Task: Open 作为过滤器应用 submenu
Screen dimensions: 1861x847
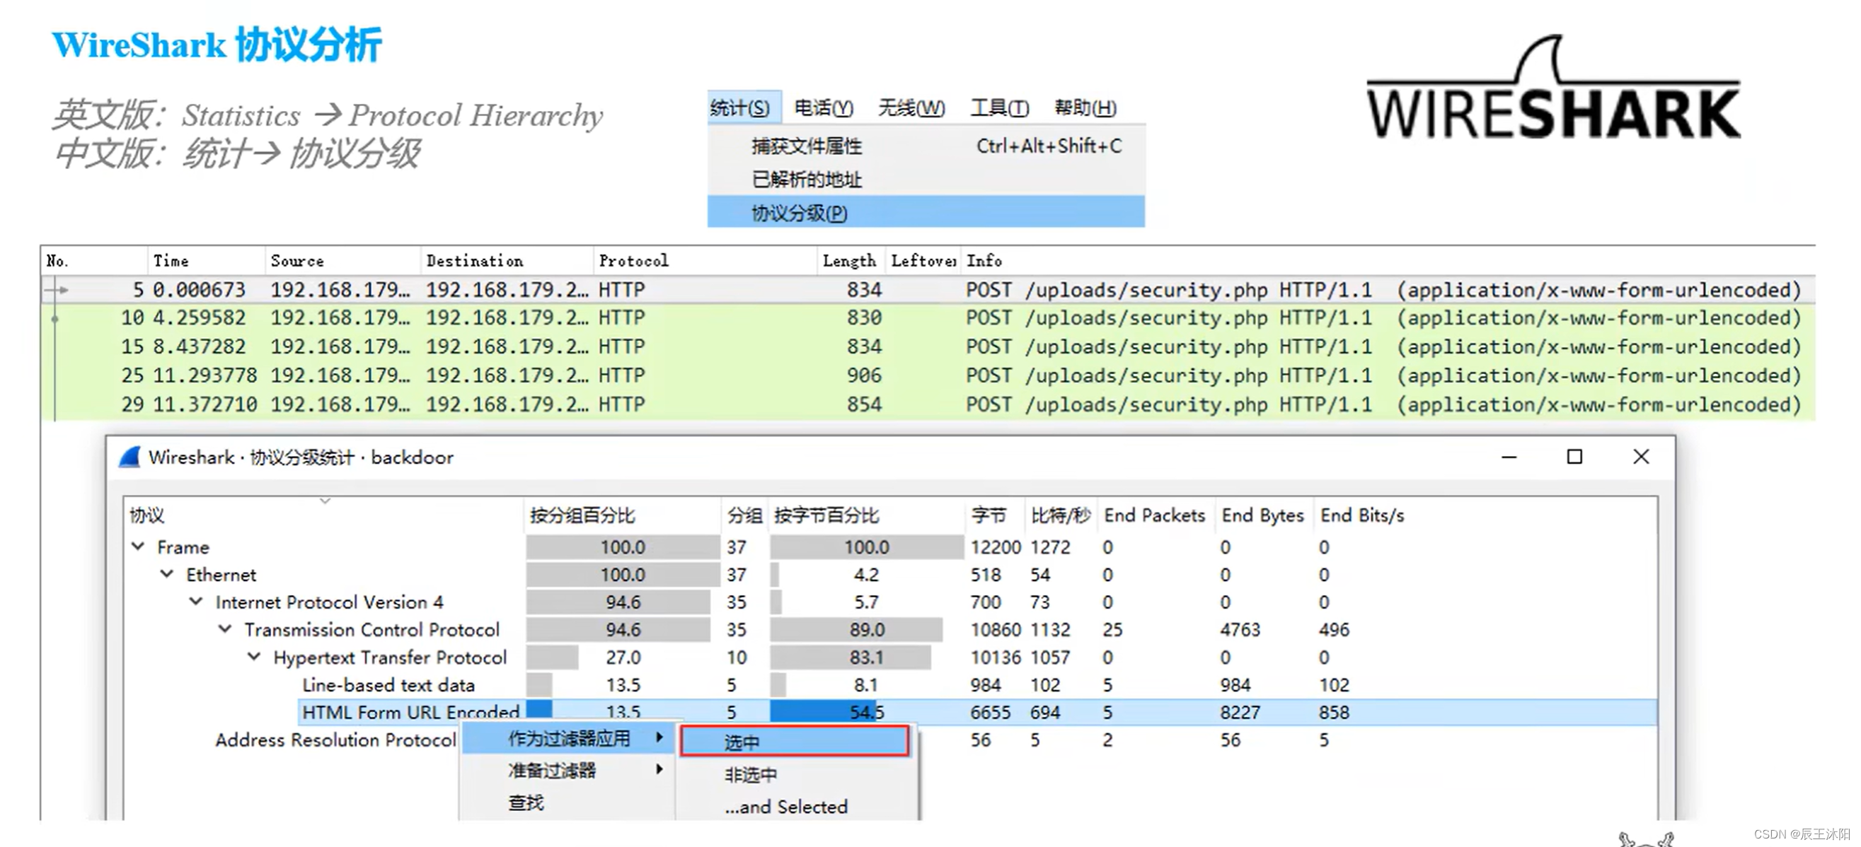Action: point(570,738)
